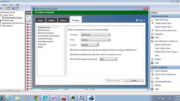Select Excluded files and locations setting

click(49, 36)
